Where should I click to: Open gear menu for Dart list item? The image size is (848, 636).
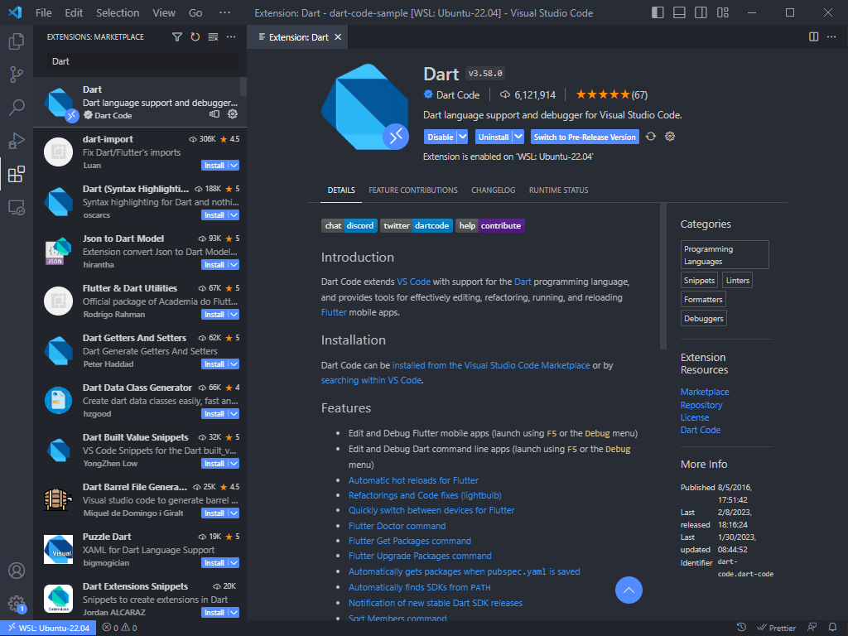[x=233, y=114]
